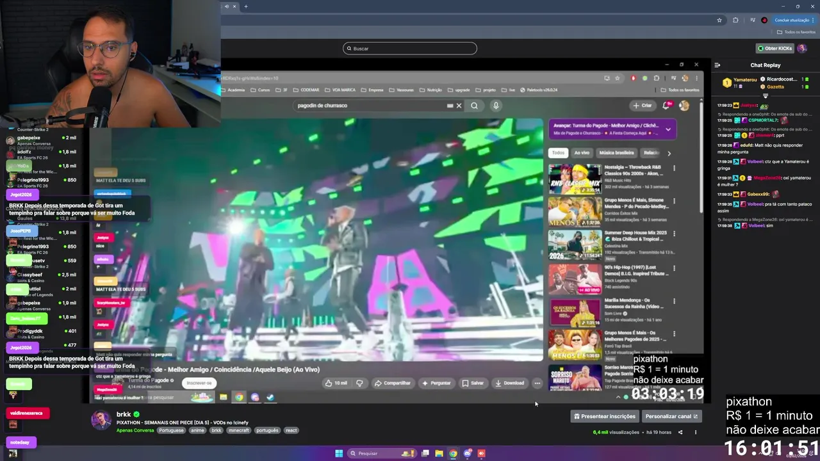Select the minecraft tag
Image resolution: width=820 pixels, height=461 pixels.
pos(238,430)
